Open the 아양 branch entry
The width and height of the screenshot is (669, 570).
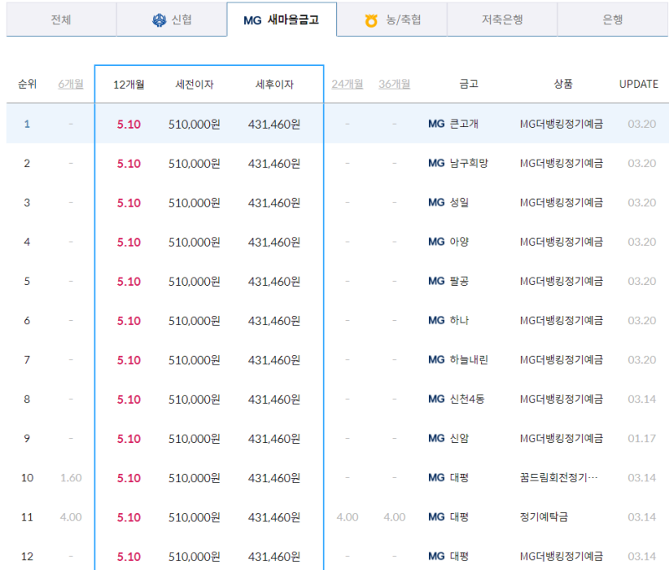pyautogui.click(x=459, y=242)
